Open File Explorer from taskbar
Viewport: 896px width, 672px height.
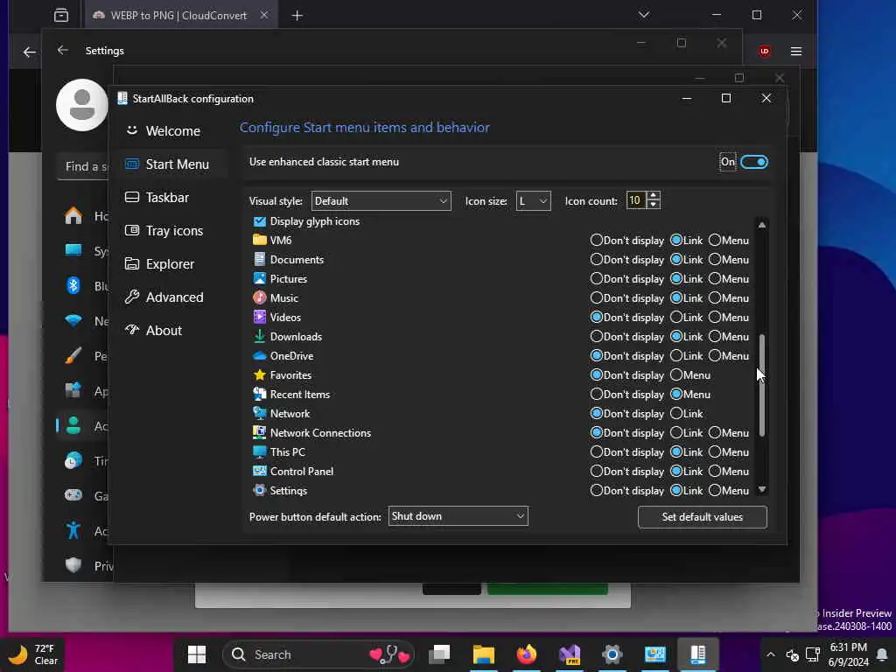pos(483,654)
